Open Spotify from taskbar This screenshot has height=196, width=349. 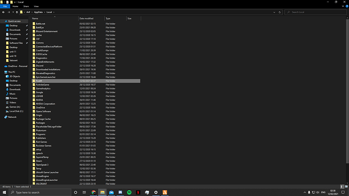129,192
